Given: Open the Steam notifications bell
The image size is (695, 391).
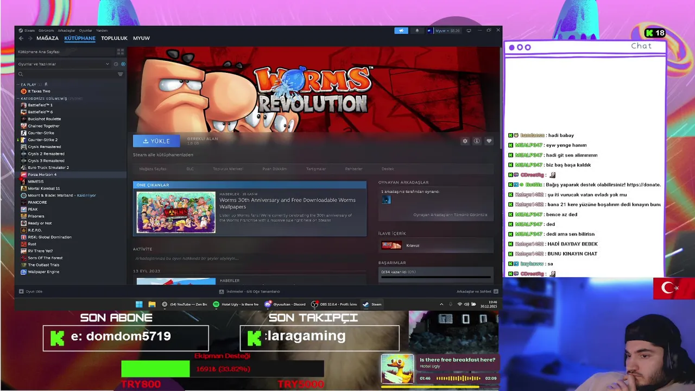Looking at the screenshot, I should pyautogui.click(x=417, y=30).
